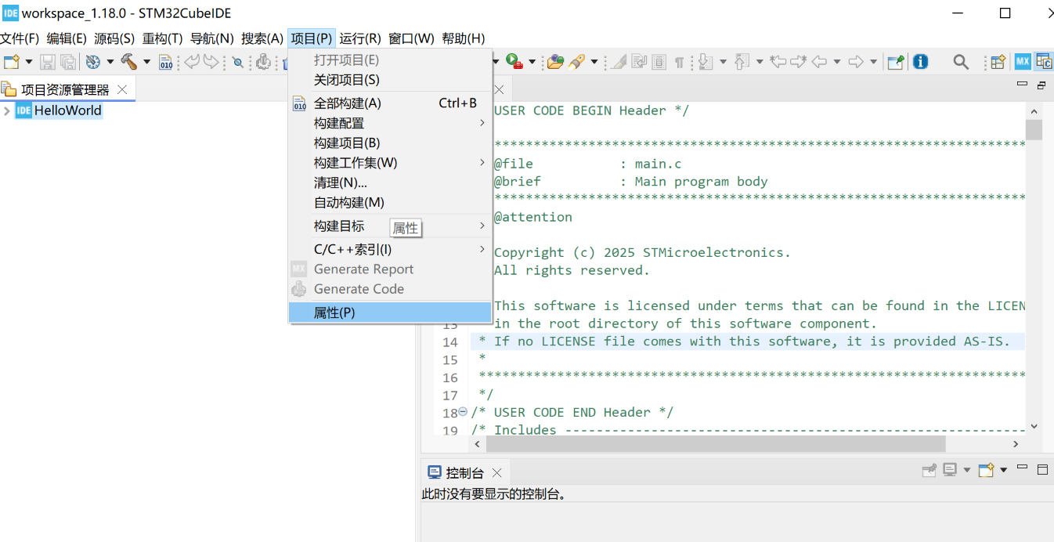Click the Open Perspective toolbar icon
The height and width of the screenshot is (542, 1054).
coord(996,60)
